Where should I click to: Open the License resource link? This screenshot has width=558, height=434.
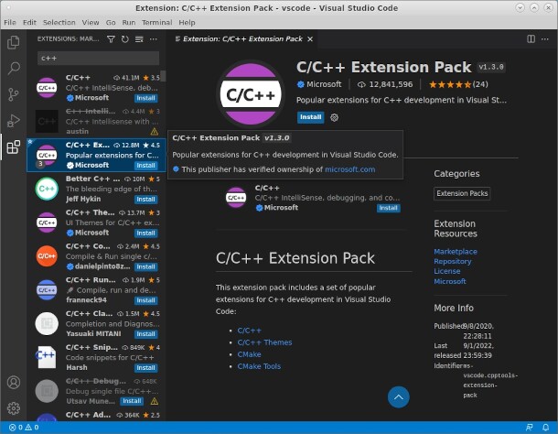pos(447,271)
